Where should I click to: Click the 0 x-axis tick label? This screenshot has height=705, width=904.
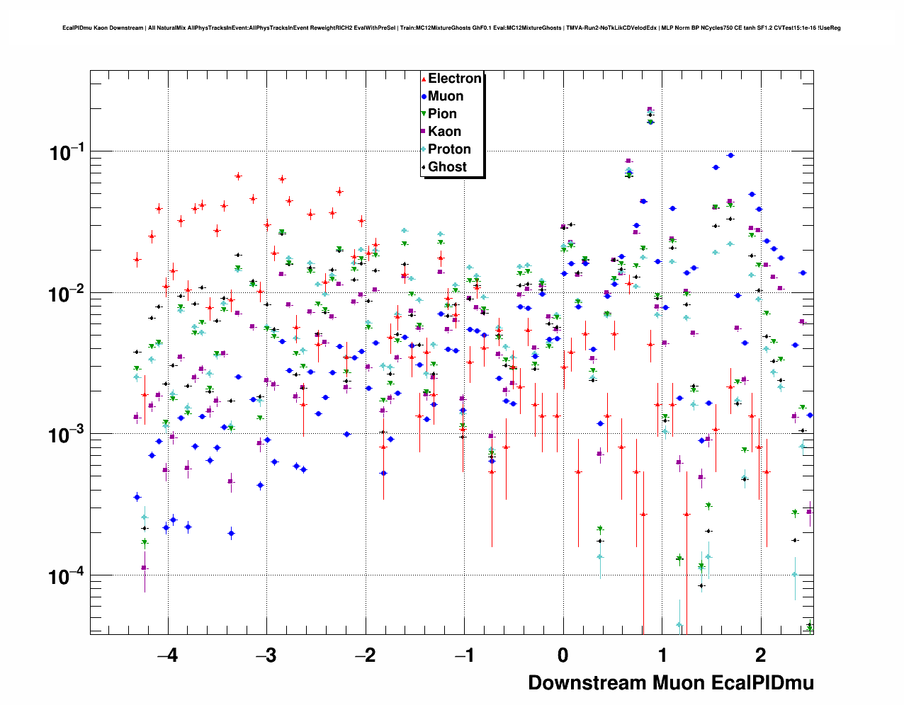(x=563, y=655)
